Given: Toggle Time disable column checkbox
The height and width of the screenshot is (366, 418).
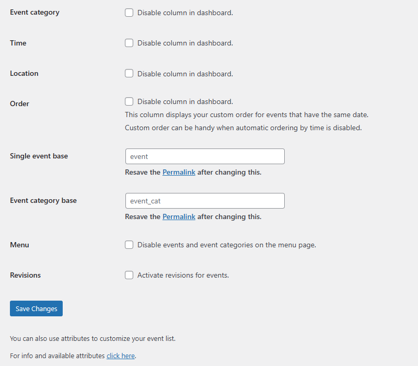Looking at the screenshot, I should pos(129,43).
